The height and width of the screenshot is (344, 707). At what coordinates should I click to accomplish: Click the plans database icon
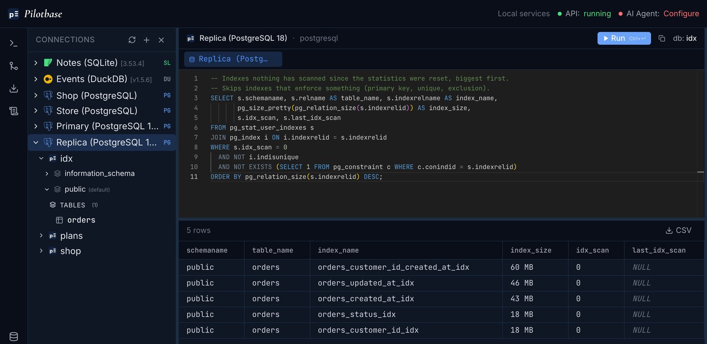coord(53,236)
